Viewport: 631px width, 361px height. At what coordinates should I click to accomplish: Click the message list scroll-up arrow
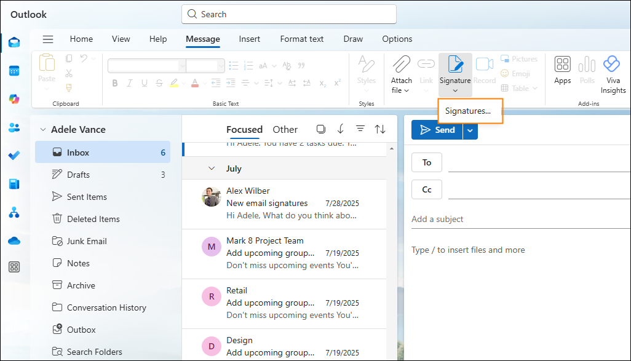click(392, 149)
